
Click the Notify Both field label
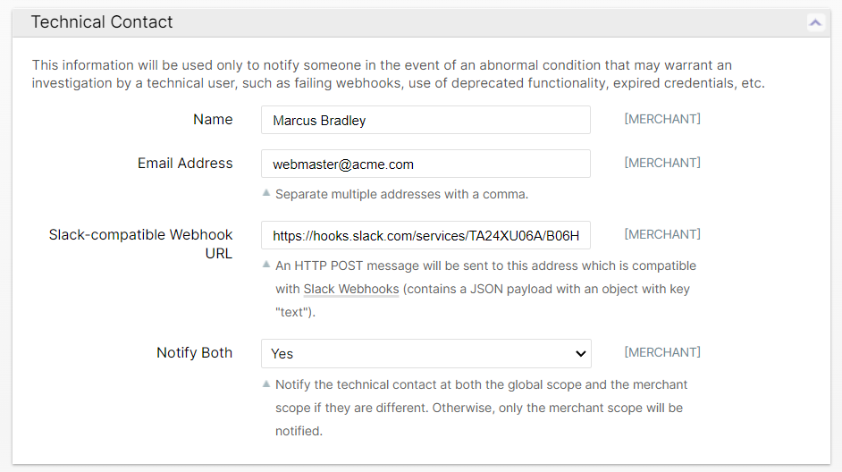tap(194, 353)
